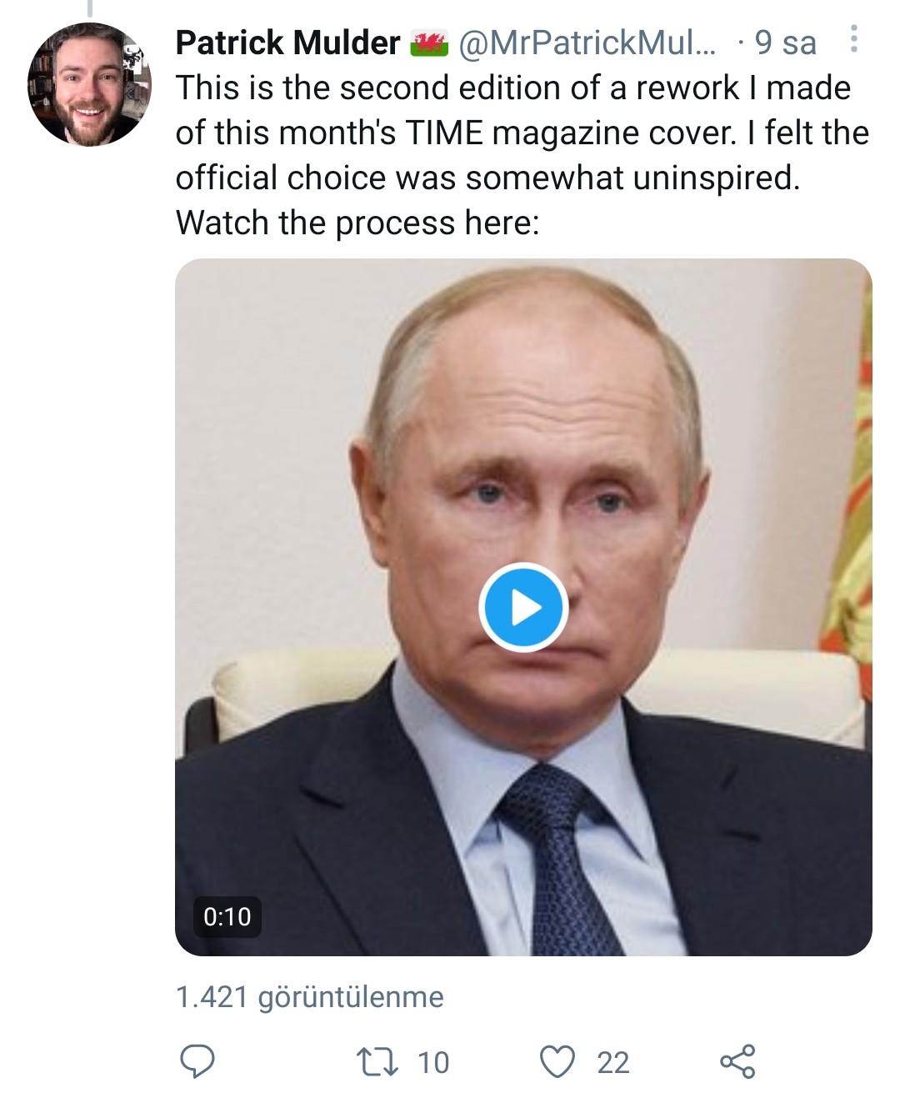Click the 'Watch the process here:' text line
900x1103 pixels.
coord(357,223)
